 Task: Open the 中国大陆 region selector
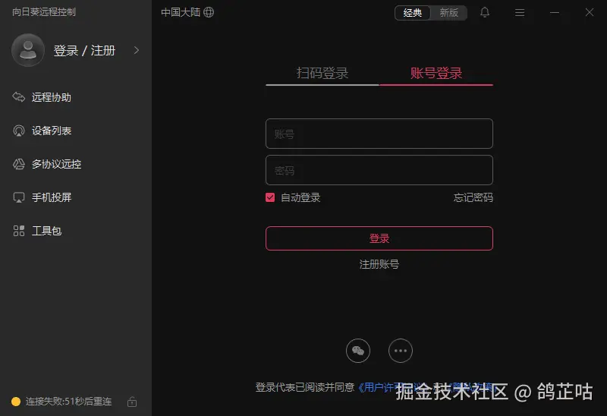pyautogui.click(x=187, y=12)
